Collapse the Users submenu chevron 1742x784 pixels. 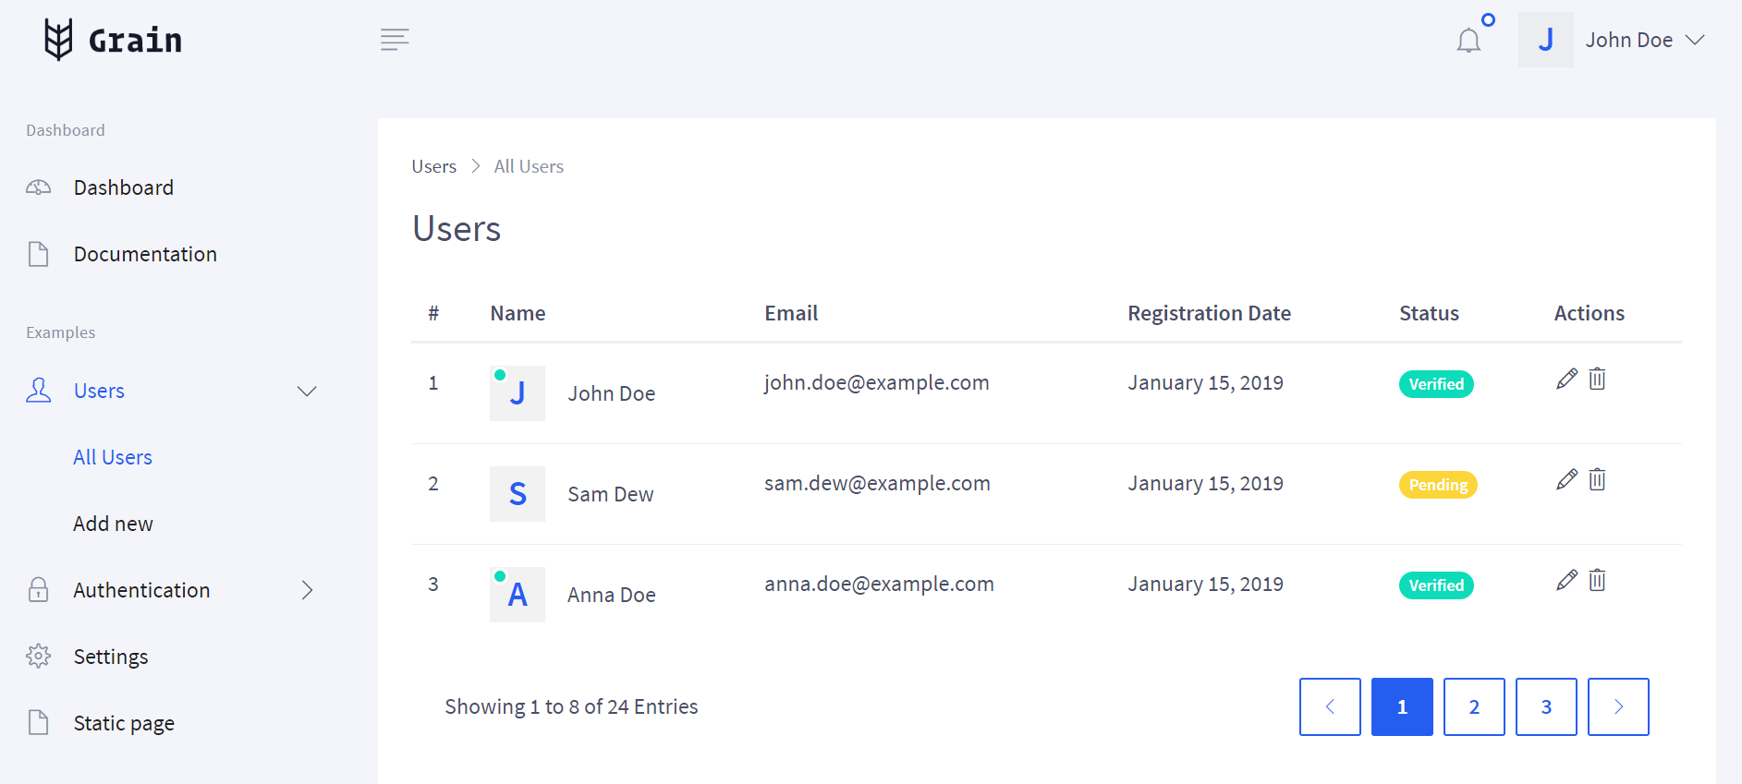tap(307, 392)
